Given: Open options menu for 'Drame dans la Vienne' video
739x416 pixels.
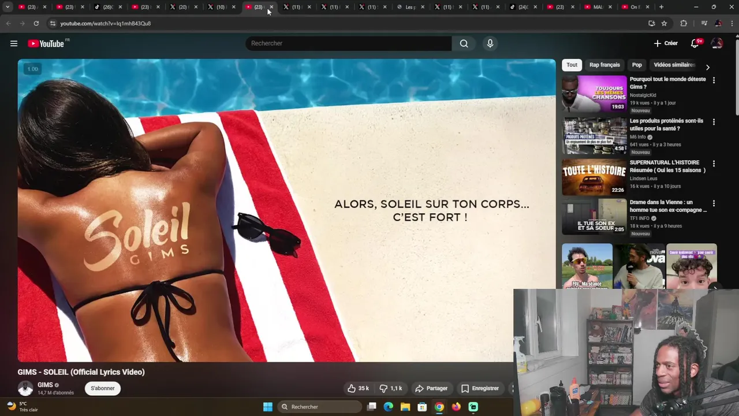Looking at the screenshot, I should click(x=714, y=203).
